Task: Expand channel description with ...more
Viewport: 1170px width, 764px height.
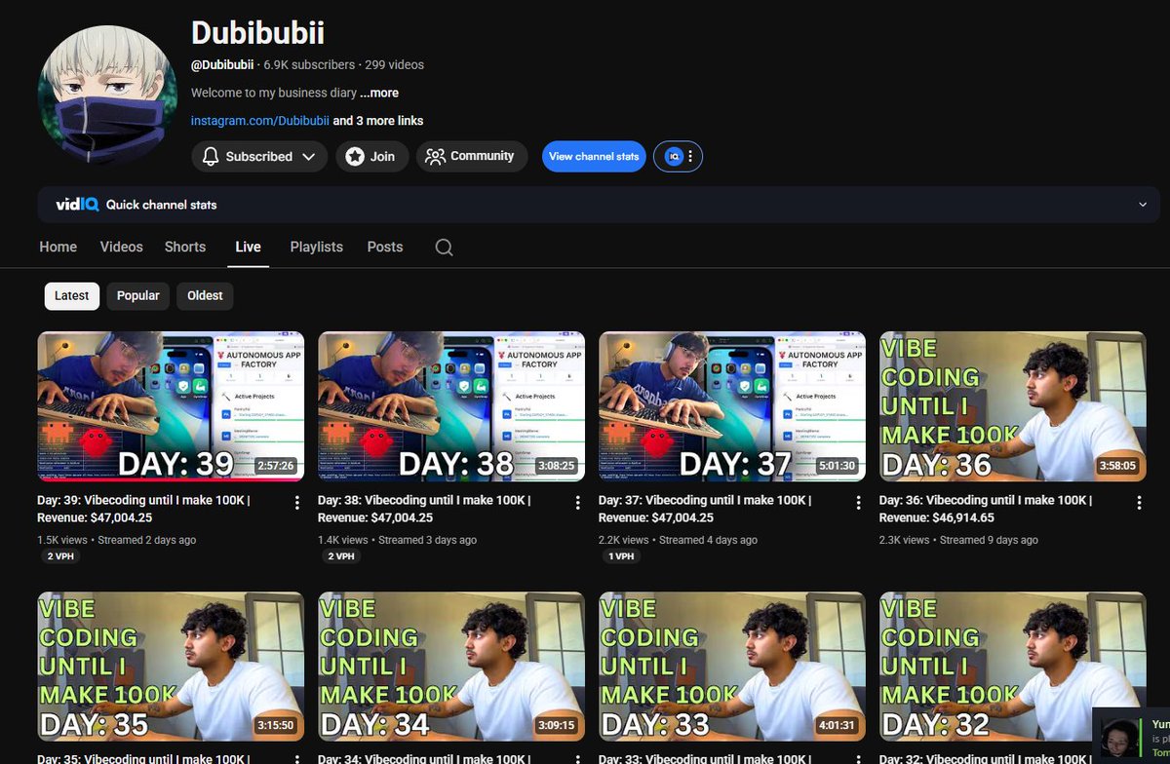Action: pyautogui.click(x=379, y=93)
